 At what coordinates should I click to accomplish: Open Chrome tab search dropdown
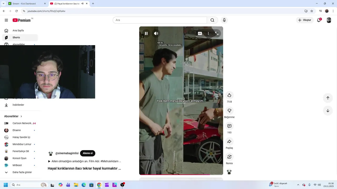coord(3,4)
